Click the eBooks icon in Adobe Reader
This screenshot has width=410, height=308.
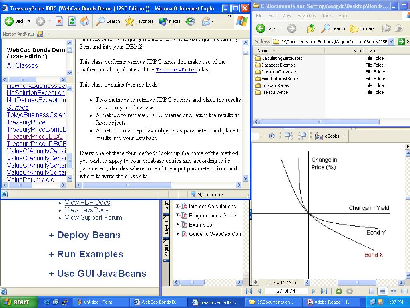(x=319, y=136)
